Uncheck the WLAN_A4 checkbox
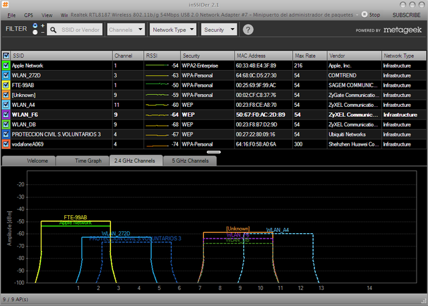The image size is (428, 306). [x=6, y=105]
